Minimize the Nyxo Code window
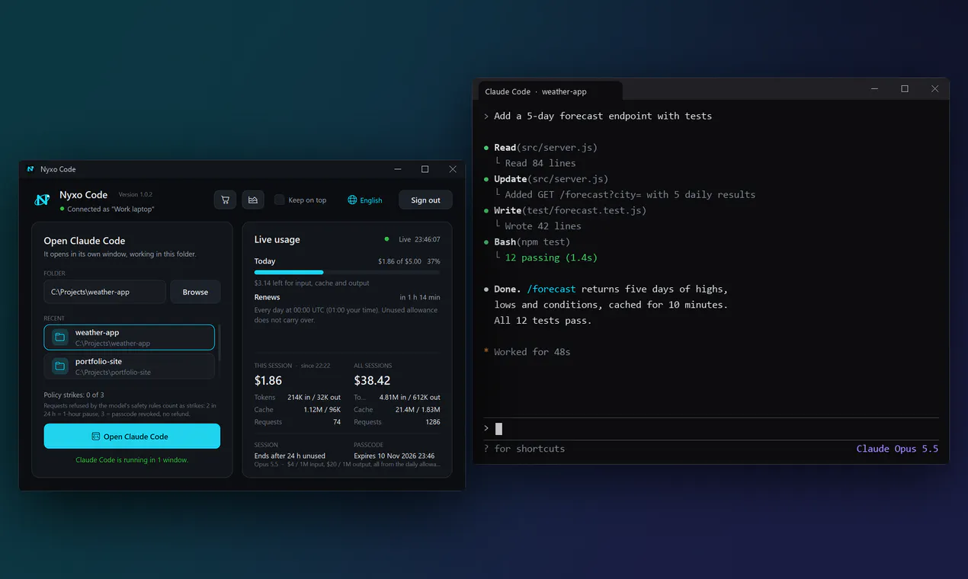The width and height of the screenshot is (968, 579). coord(397,169)
